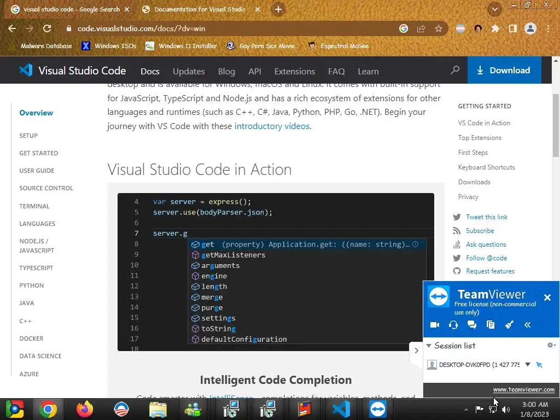Expand the SOURCE CONTROL docs section
Image resolution: width=560 pixels, height=420 pixels.
click(x=46, y=188)
